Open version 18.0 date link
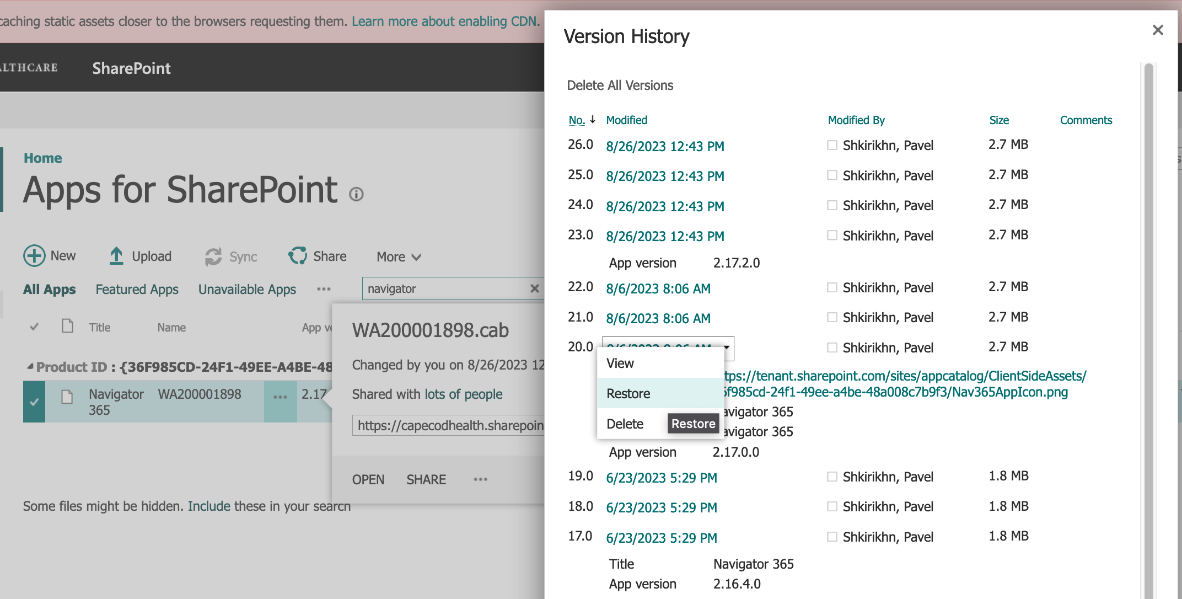 pos(662,507)
